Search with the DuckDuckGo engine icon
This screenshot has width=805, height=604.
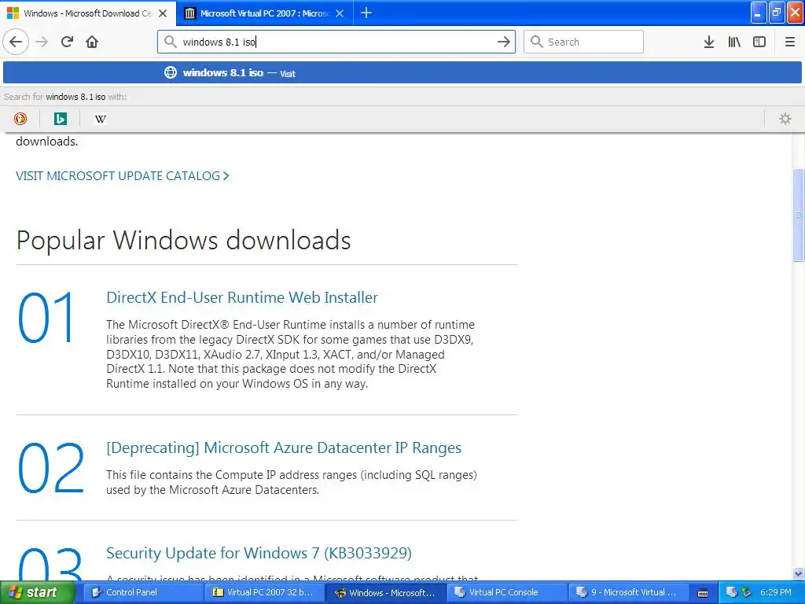[20, 119]
